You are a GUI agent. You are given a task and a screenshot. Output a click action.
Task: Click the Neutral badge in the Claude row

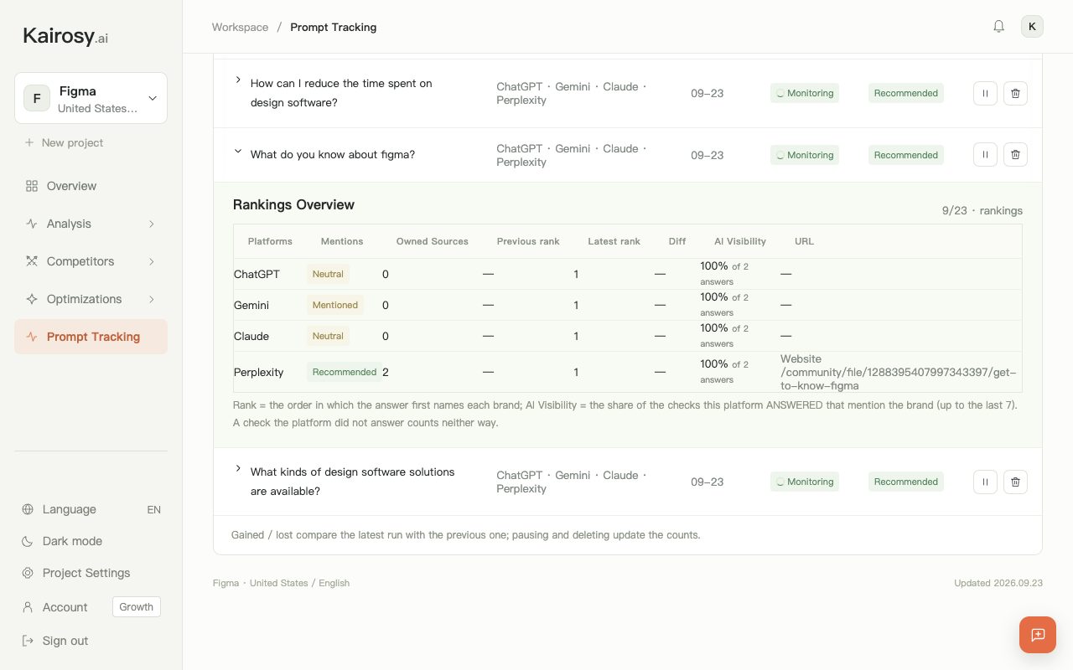(x=328, y=336)
